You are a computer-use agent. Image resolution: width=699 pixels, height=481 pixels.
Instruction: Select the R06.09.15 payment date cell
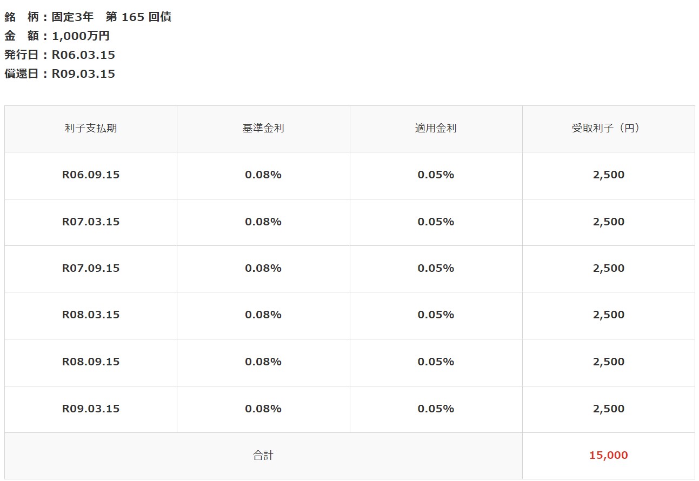(91, 175)
